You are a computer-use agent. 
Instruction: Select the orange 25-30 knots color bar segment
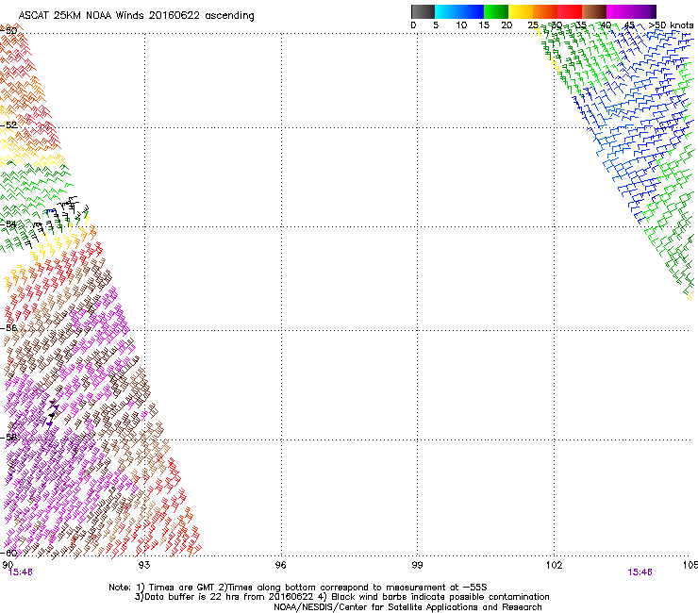(545, 11)
